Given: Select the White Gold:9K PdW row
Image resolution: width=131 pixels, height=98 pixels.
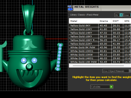Looking at the screenshot, I should click(100, 47).
